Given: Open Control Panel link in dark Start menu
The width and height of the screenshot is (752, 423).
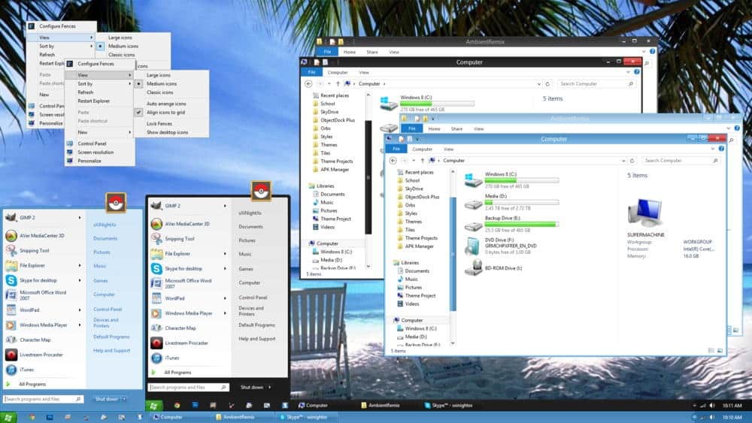Looking at the screenshot, I should [252, 297].
